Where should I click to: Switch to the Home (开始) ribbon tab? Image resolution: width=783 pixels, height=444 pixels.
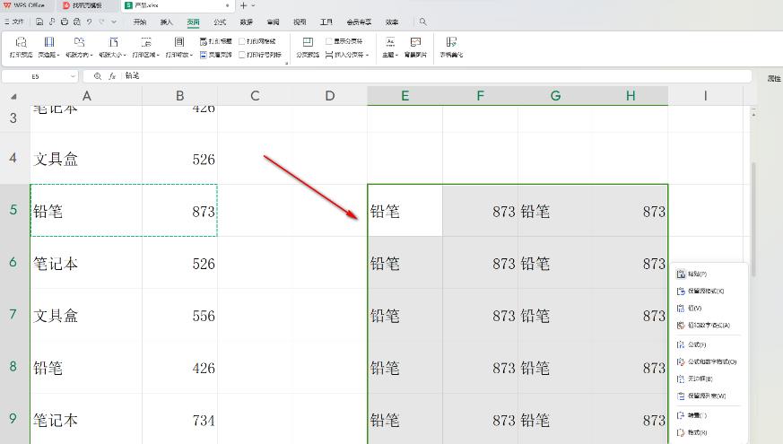pyautogui.click(x=140, y=22)
